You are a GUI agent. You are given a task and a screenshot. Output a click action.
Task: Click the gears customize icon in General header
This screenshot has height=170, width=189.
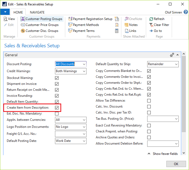[172, 55]
